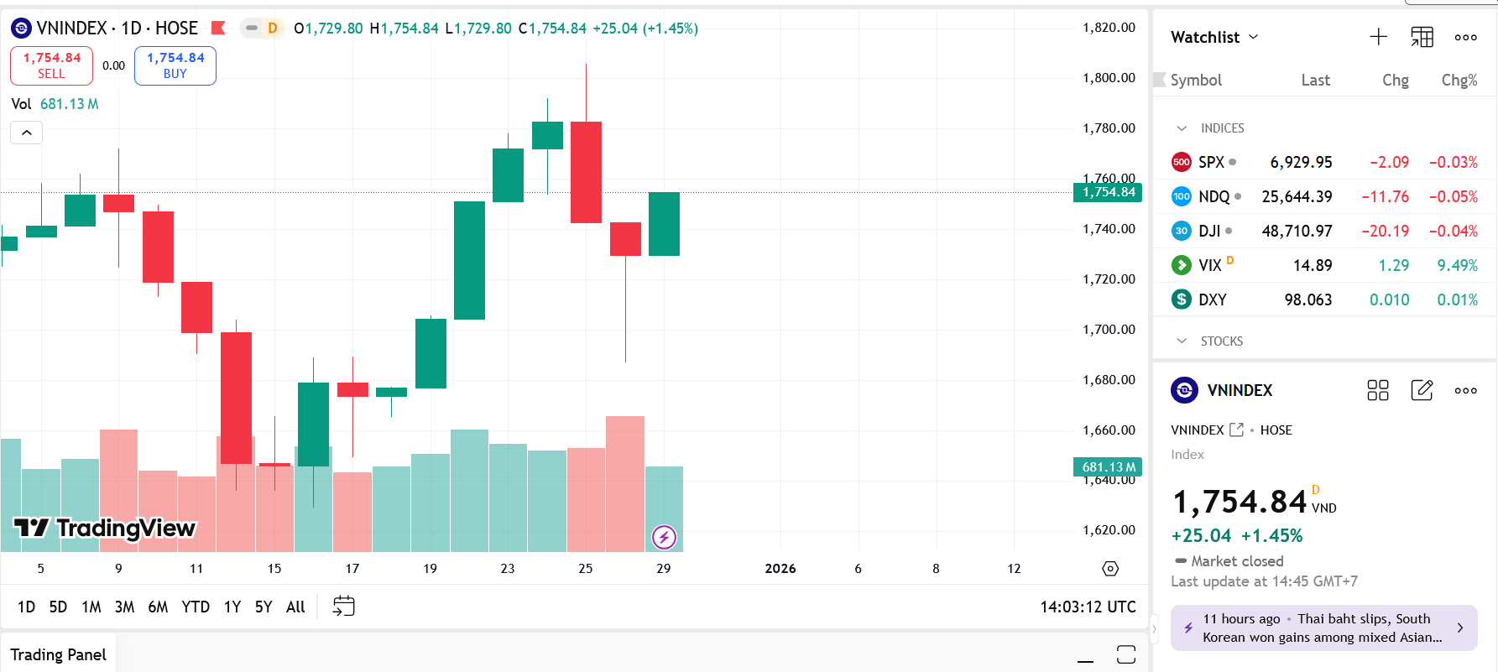Click the edit notes icon in VNINDEX panel
Screen dimensions: 1498x672
click(1422, 390)
